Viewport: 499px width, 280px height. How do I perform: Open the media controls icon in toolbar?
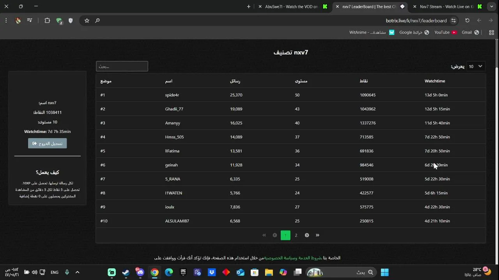pyautogui.click(x=30, y=21)
